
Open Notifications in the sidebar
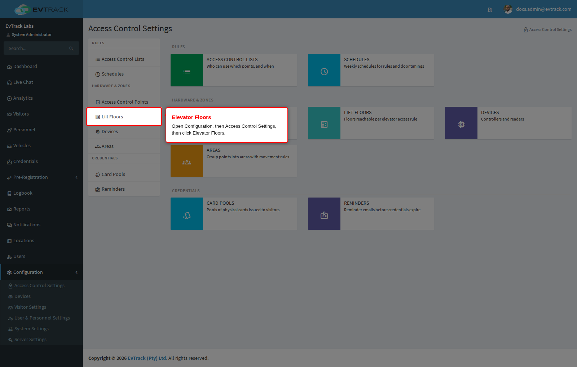(41, 225)
